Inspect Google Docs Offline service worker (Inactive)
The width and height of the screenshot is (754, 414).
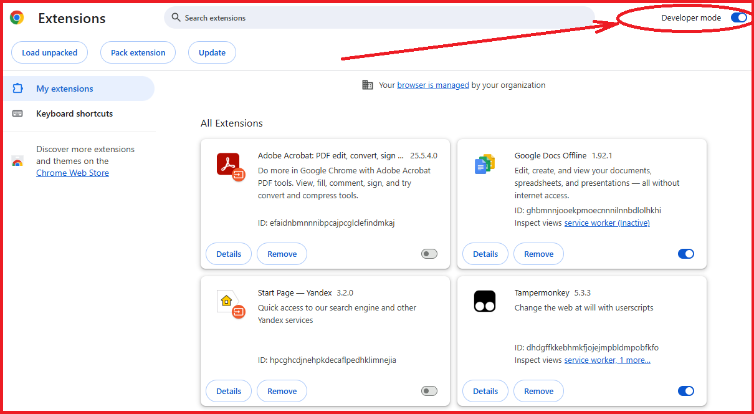click(x=607, y=223)
